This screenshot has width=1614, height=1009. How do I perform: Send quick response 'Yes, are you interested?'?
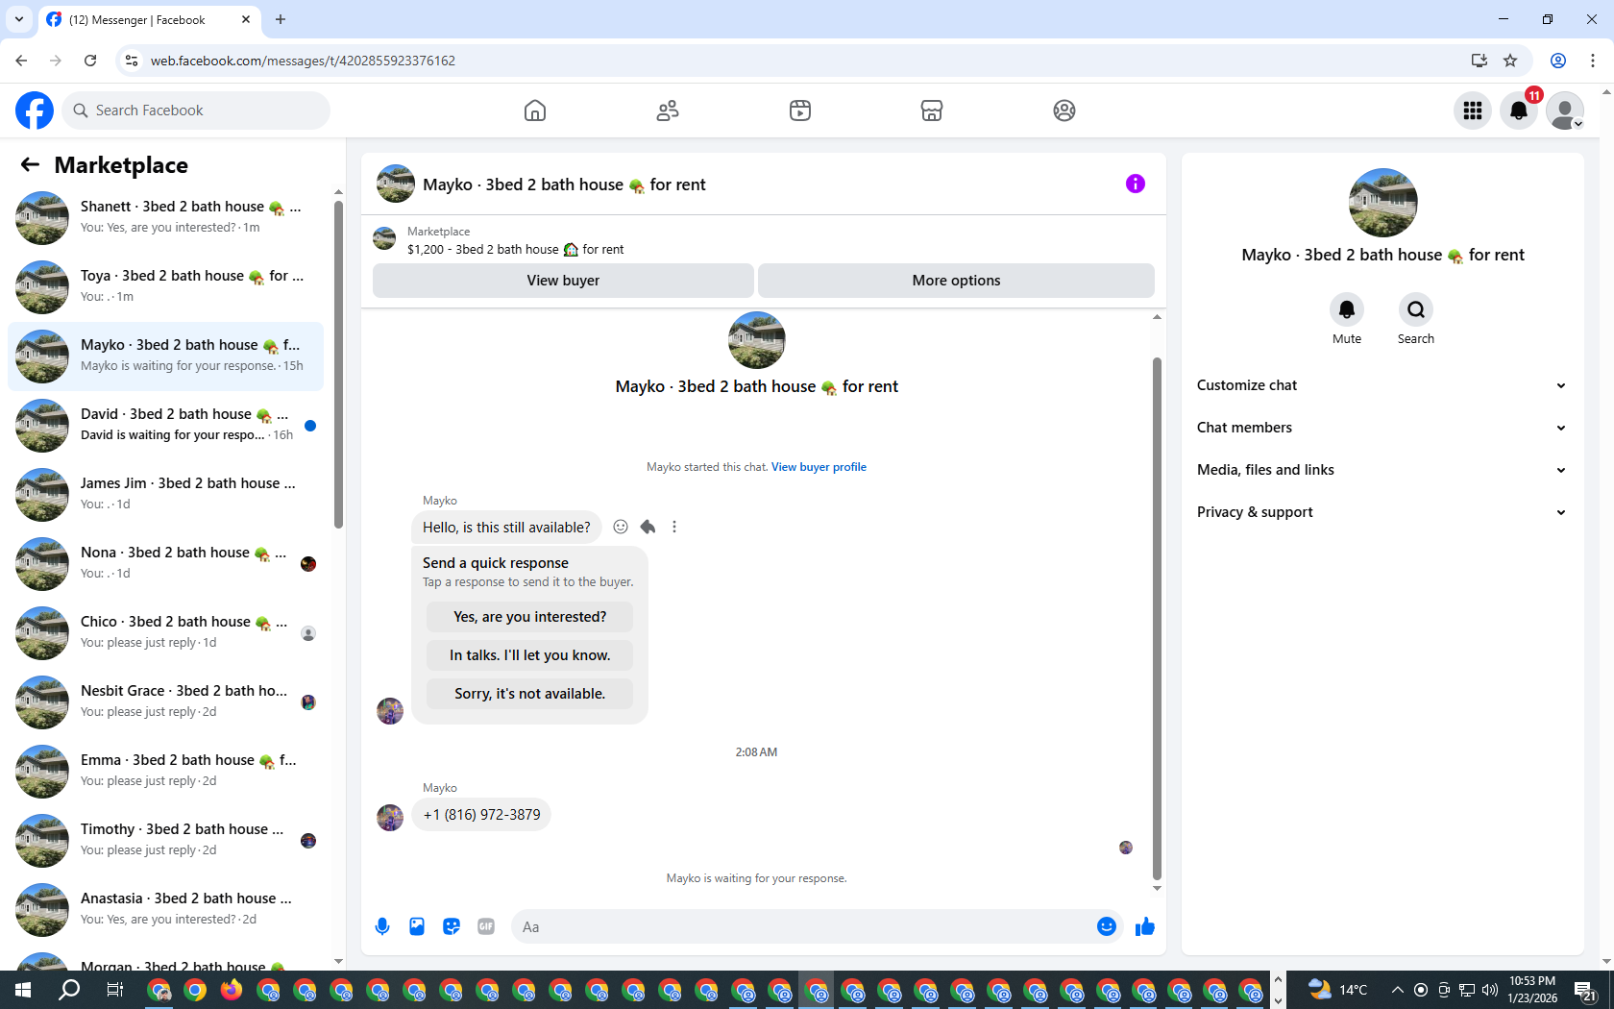[529, 617]
